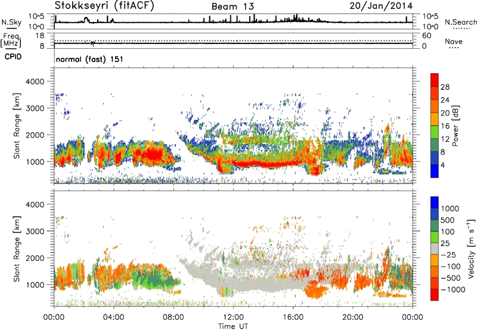Click the "Slant Range [km]" label of velocity panel
Screen dimensions: 477x330
click(x=17, y=249)
